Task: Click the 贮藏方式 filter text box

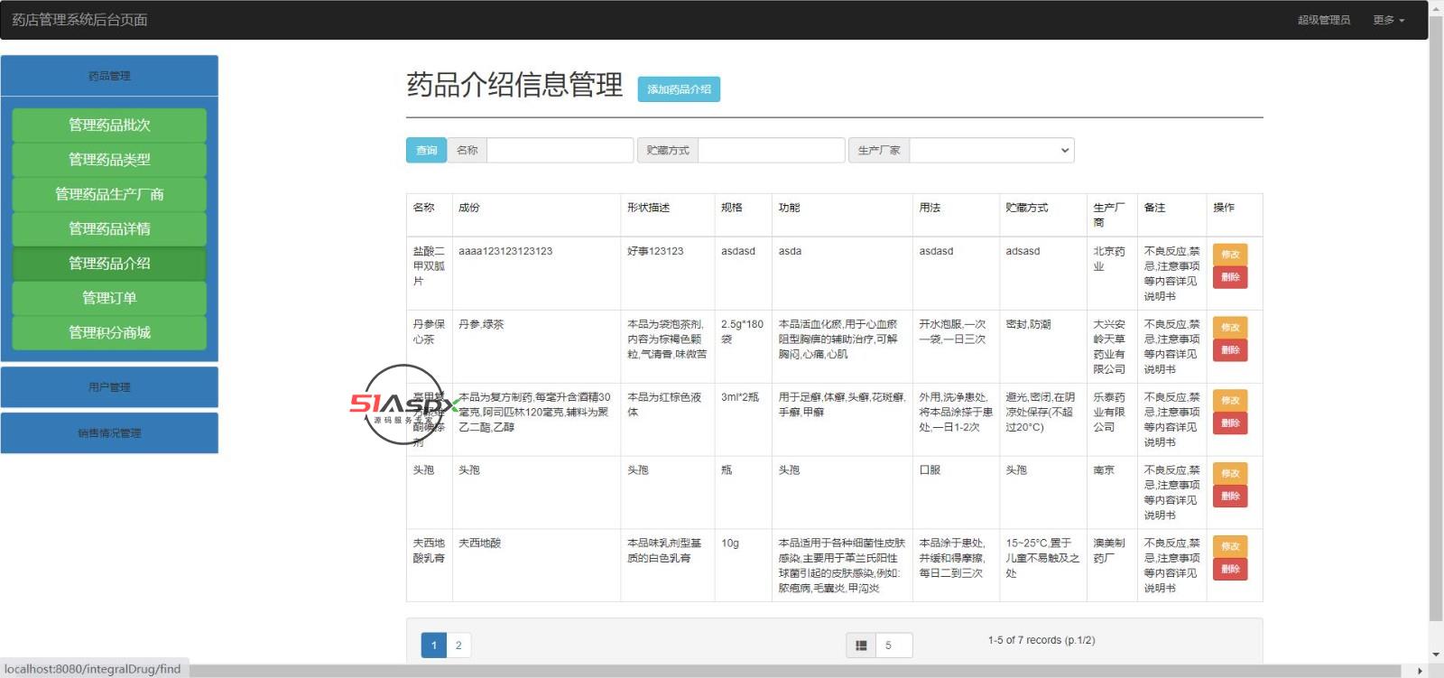Action: pyautogui.click(x=771, y=151)
